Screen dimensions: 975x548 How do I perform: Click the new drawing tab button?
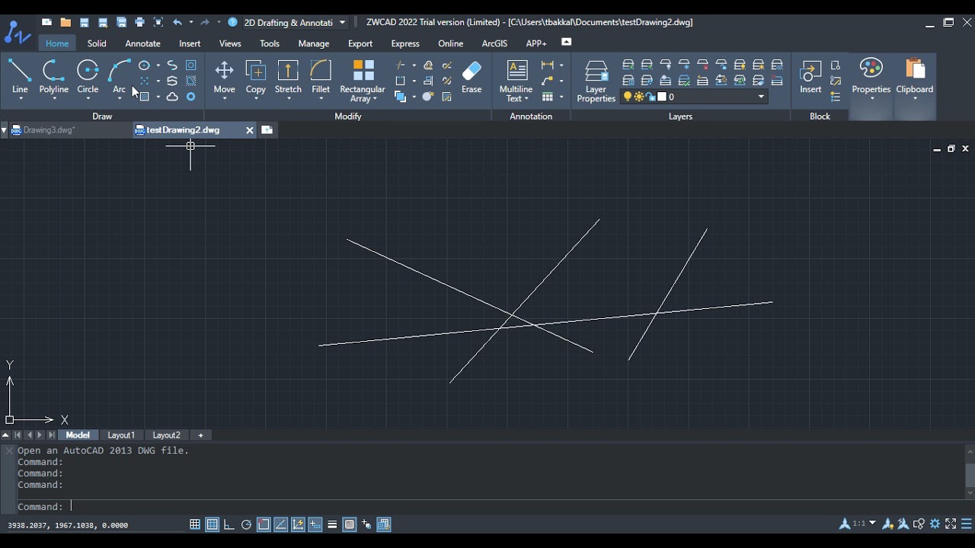point(267,130)
